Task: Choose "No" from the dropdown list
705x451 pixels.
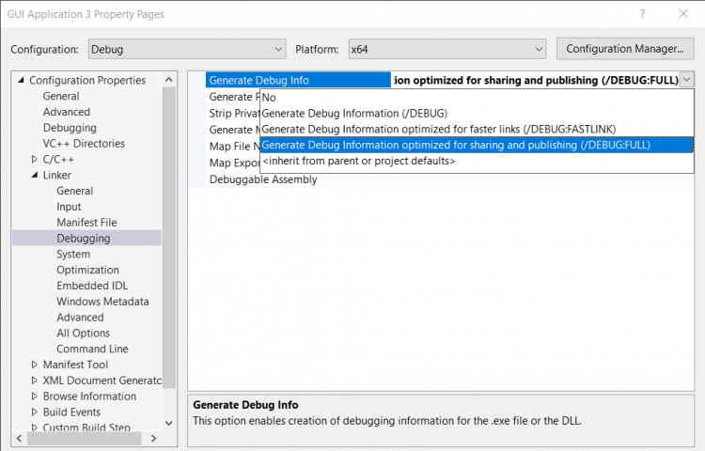Action: coord(269,97)
